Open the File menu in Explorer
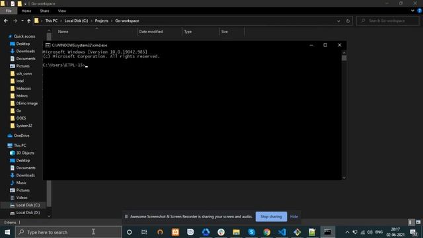 click(x=9, y=11)
